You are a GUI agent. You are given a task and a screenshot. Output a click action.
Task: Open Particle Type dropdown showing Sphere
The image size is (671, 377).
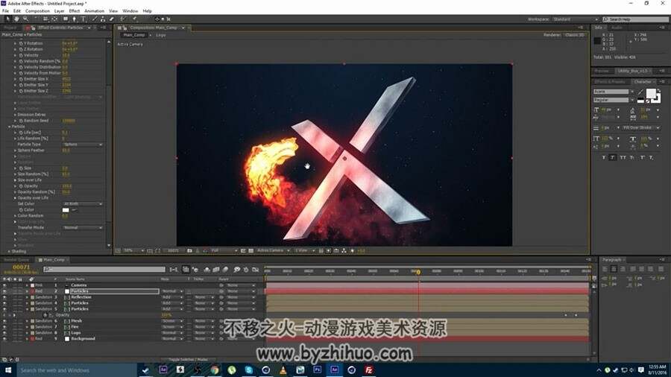click(x=83, y=145)
